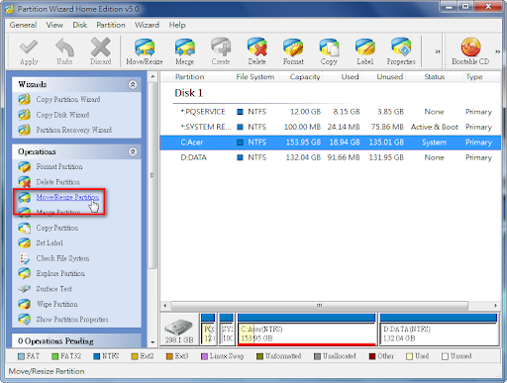Launch Copy Disk Wizard
This screenshot has width=507, height=383.
point(62,115)
